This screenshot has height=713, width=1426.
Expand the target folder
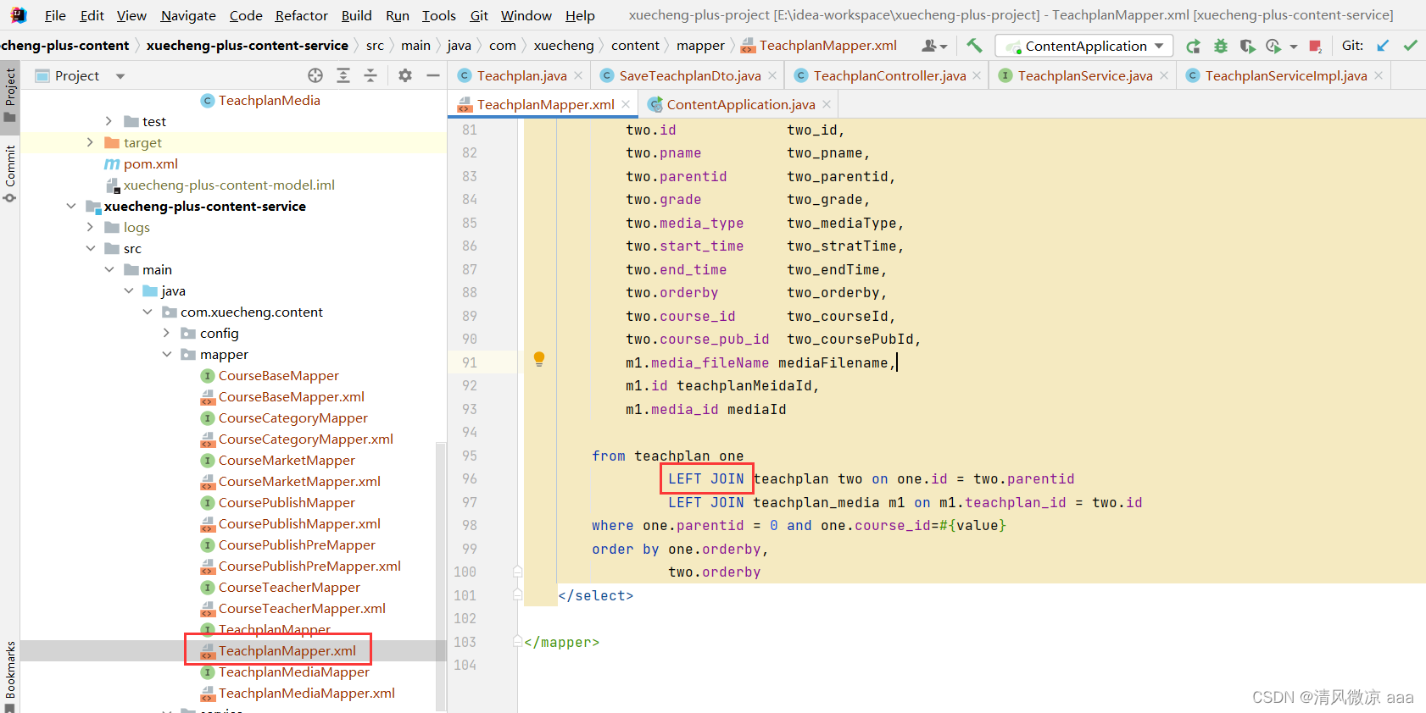(90, 142)
